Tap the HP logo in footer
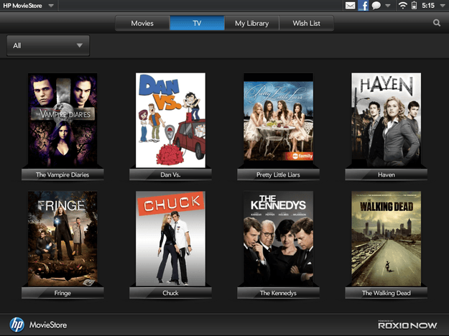 click(17, 325)
